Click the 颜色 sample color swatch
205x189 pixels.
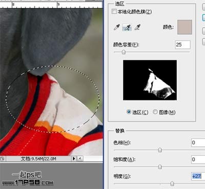(184, 27)
